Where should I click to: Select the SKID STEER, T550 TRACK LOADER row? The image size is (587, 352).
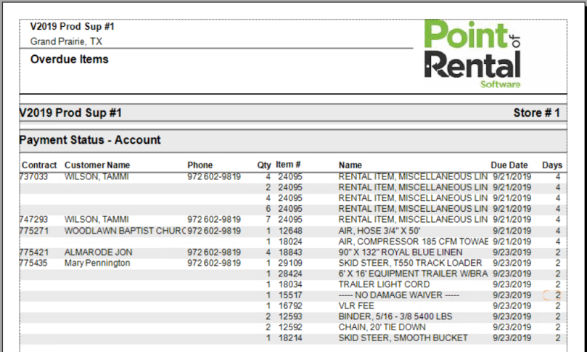point(410,263)
